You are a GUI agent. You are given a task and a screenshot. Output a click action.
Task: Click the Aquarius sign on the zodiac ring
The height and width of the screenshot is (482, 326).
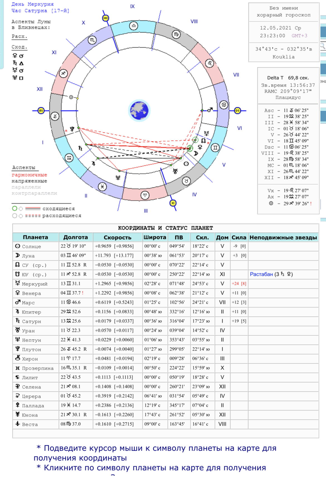click(x=69, y=158)
